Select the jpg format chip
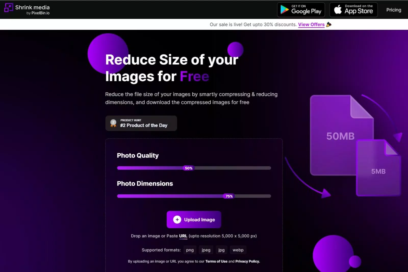This screenshot has height=272, width=408. (221, 250)
